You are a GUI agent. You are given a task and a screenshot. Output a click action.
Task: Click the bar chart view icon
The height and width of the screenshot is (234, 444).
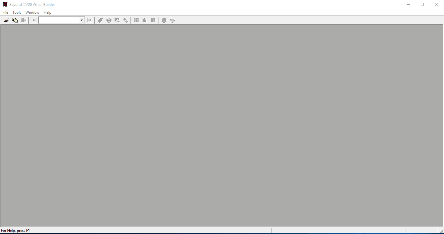pos(144,20)
